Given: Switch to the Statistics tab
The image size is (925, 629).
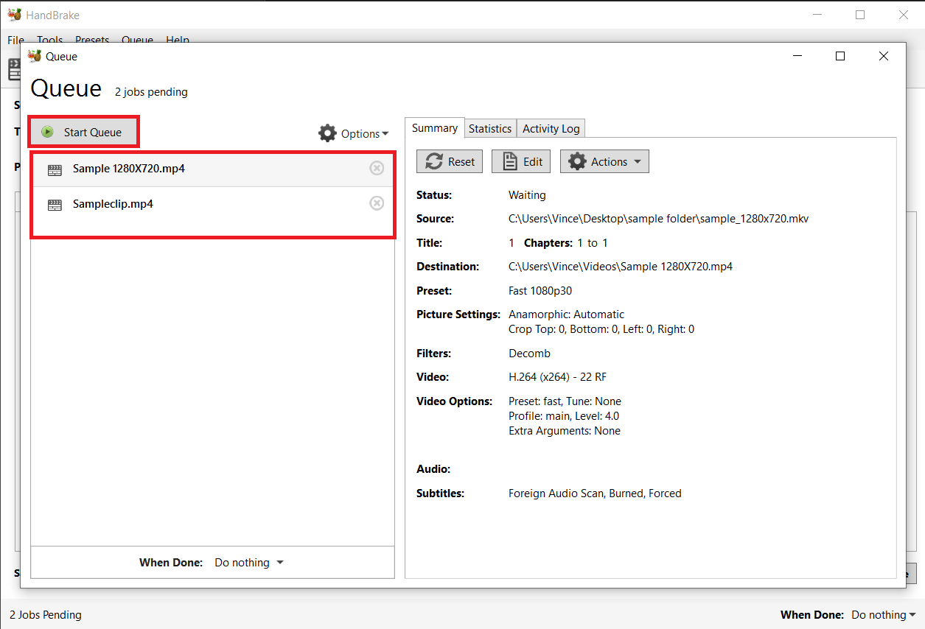Looking at the screenshot, I should (x=490, y=128).
